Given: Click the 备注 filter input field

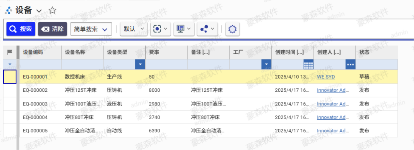Looking at the screenshot, I should coord(208,64).
